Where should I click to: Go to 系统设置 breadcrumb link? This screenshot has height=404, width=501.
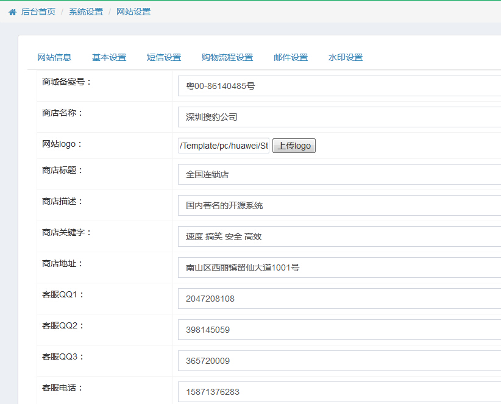point(86,12)
